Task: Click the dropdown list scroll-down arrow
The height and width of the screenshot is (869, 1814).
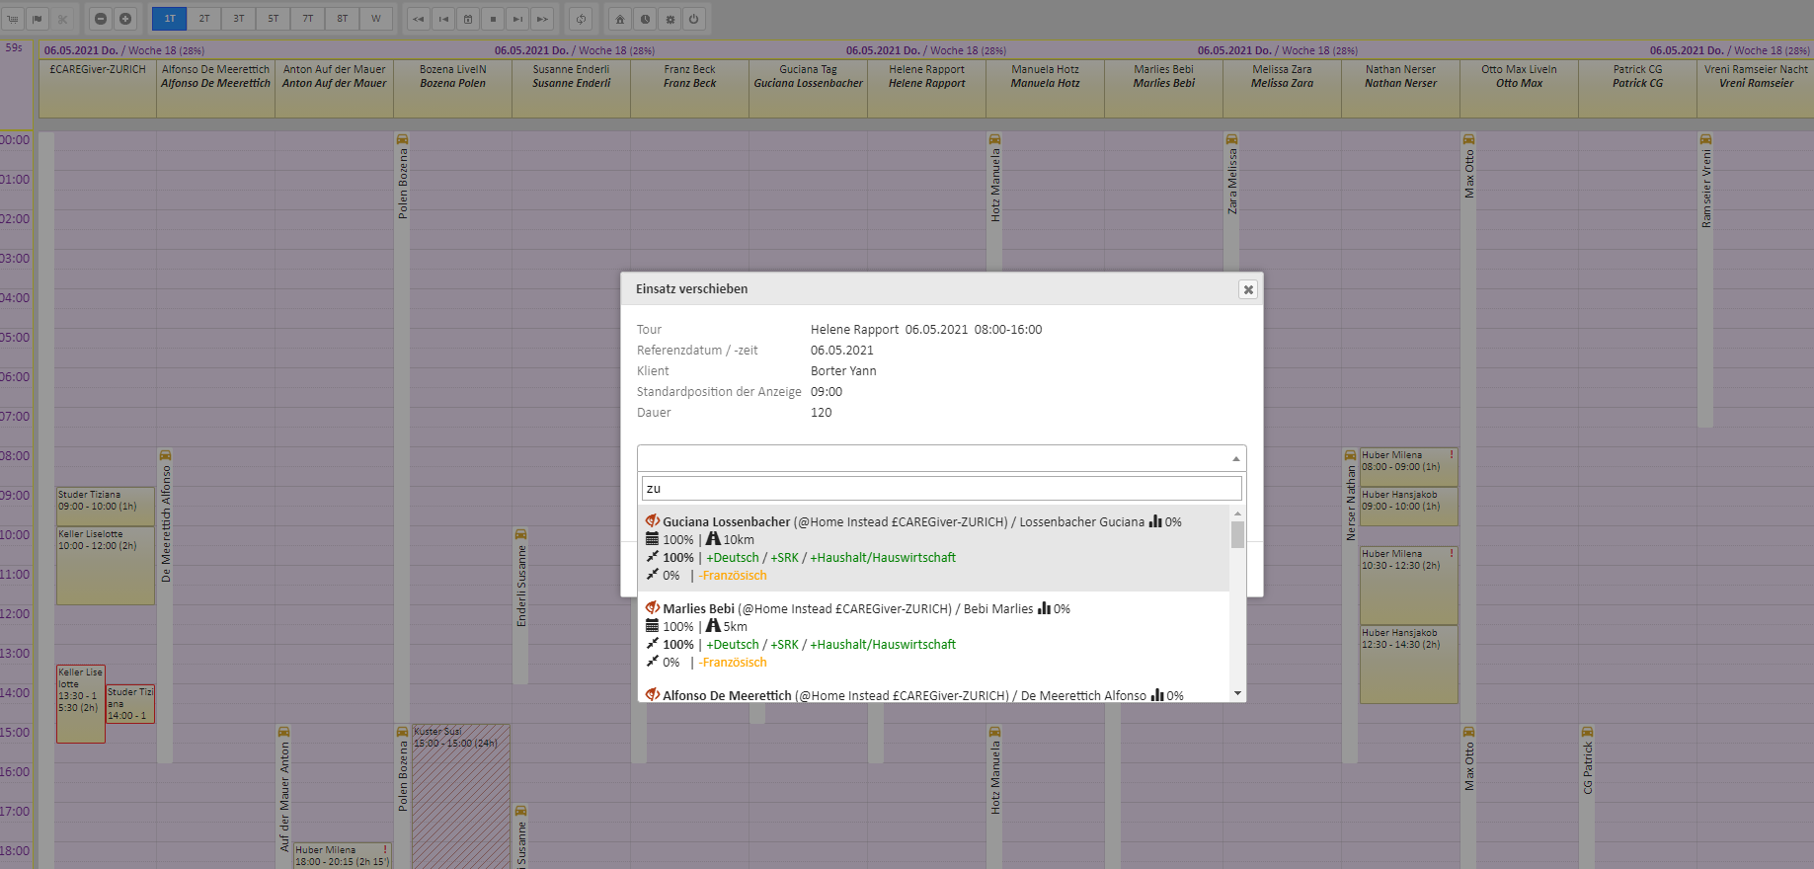Action: [1237, 694]
